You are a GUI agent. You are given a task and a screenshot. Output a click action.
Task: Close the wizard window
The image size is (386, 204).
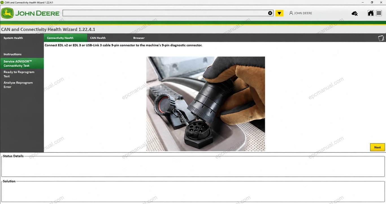coord(381,2)
